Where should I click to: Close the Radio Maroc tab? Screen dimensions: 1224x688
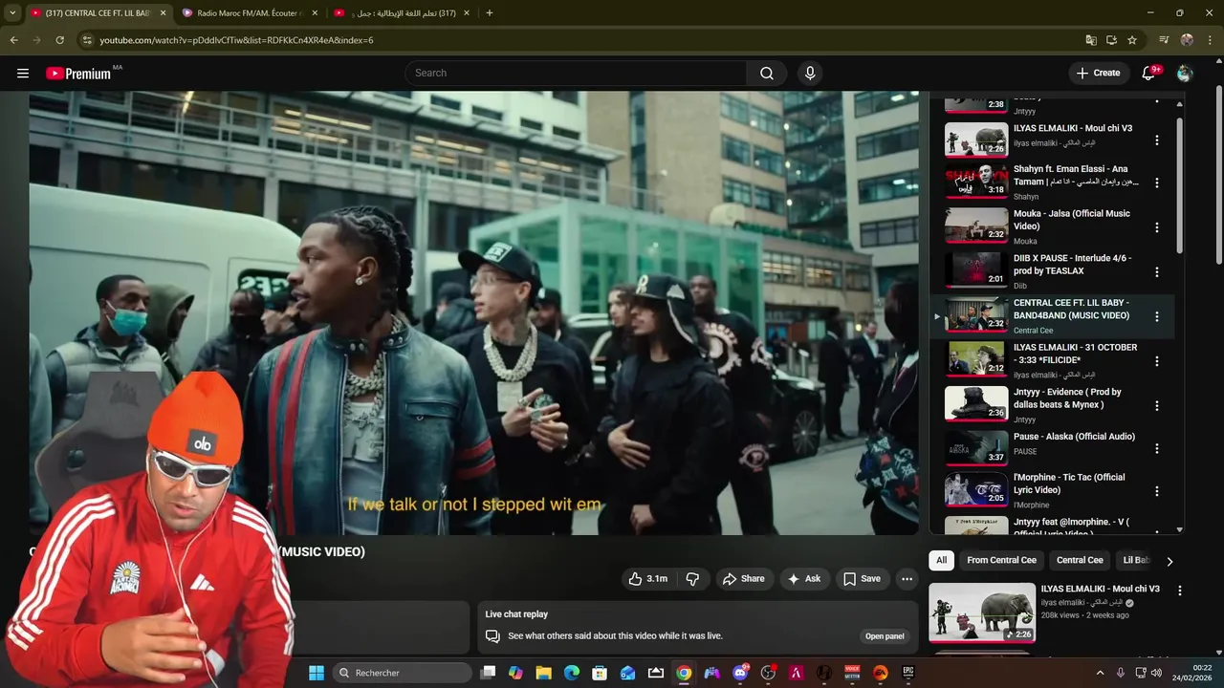315,13
